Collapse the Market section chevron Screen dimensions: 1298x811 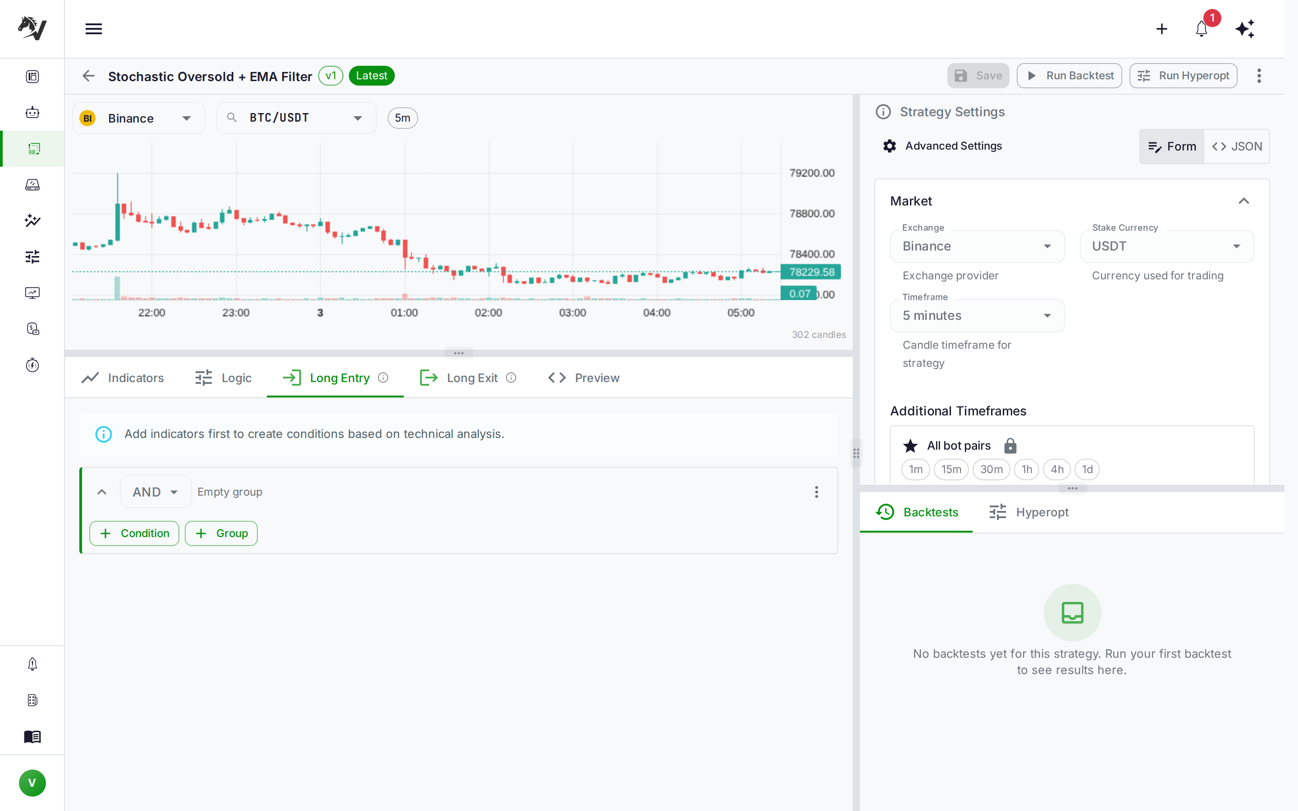click(x=1244, y=201)
